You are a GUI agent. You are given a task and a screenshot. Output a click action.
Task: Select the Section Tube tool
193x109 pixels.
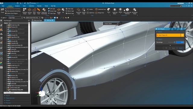(39, 11)
